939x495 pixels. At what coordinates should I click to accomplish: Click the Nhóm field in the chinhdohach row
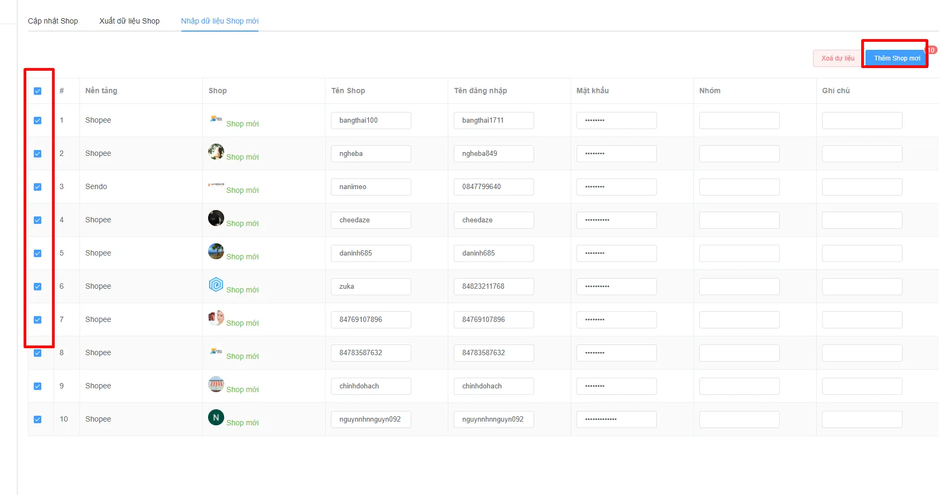point(740,386)
